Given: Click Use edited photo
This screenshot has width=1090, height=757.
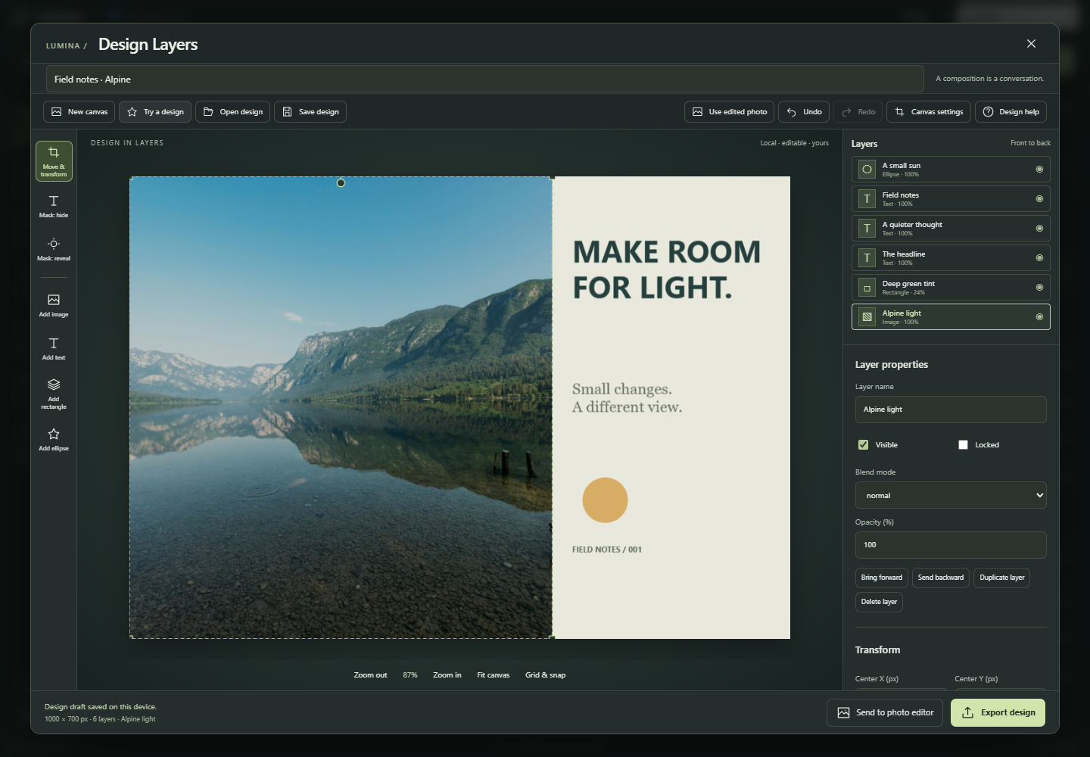Looking at the screenshot, I should point(729,112).
